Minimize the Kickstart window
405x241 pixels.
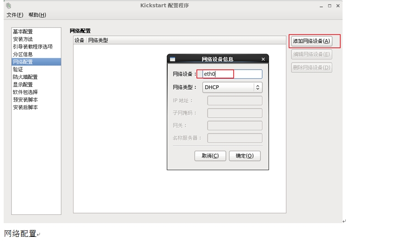321,6
